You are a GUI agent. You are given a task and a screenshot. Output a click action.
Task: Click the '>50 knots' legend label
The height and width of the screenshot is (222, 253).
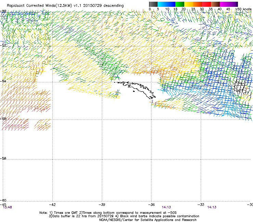[243, 9]
